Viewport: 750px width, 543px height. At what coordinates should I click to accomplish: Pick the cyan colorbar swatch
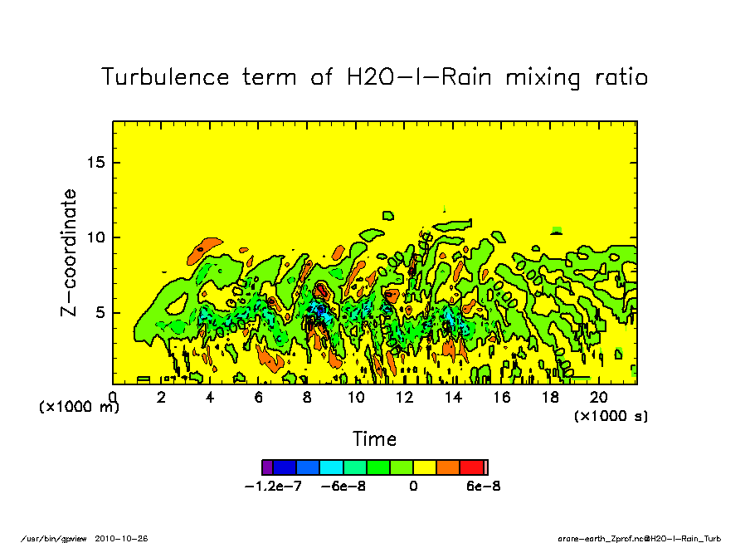click(332, 467)
